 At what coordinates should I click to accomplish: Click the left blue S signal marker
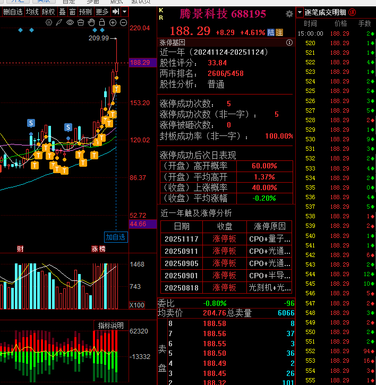point(31,123)
